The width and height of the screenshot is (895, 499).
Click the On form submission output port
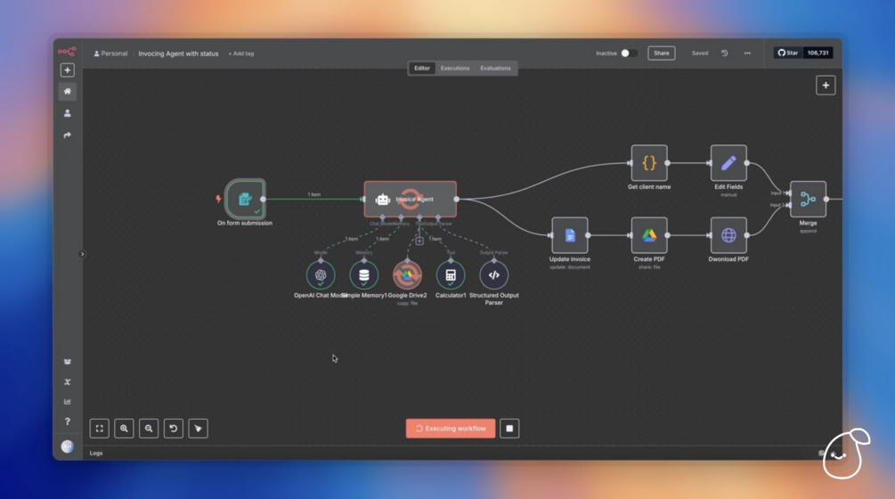[x=263, y=200]
